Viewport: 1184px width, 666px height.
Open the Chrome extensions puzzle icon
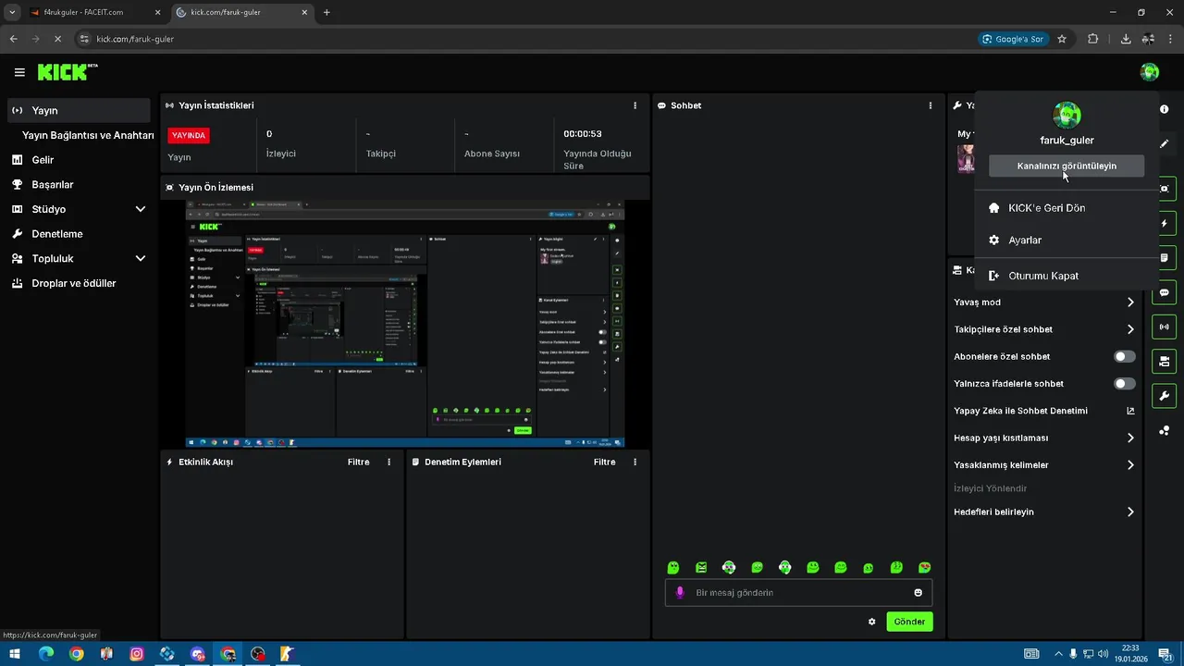(1093, 39)
